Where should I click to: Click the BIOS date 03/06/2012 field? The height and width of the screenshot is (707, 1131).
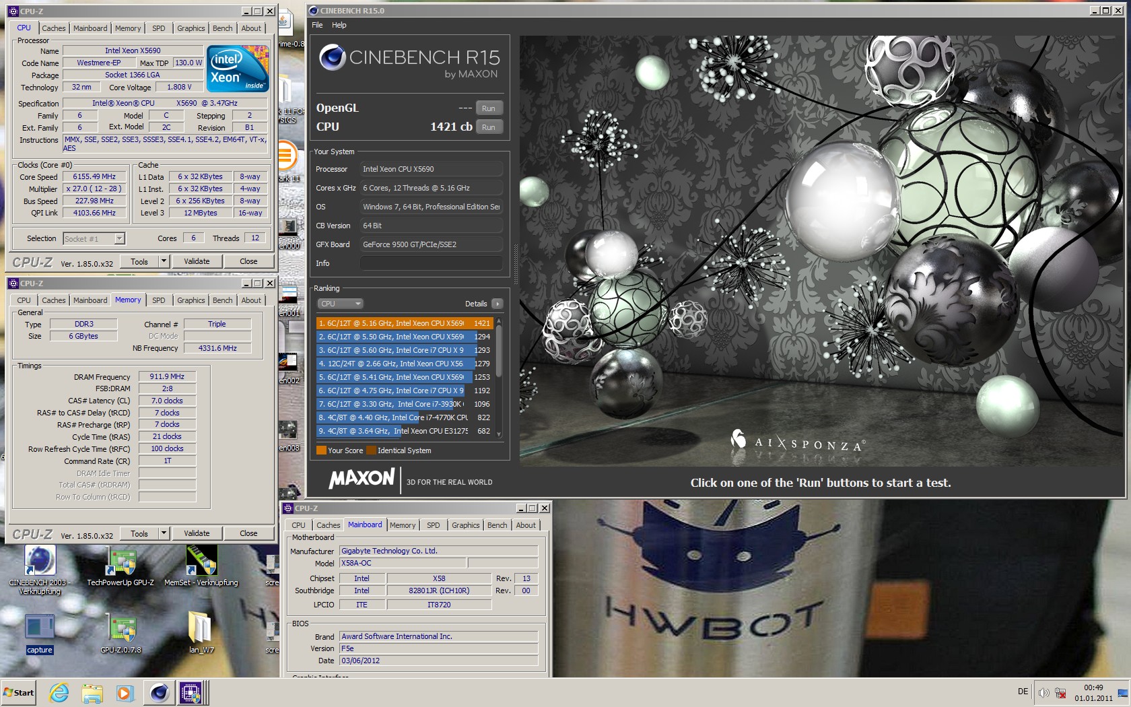coord(438,661)
